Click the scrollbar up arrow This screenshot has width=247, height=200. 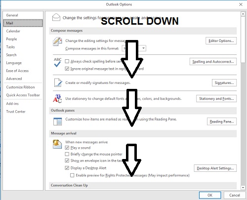(243, 14)
